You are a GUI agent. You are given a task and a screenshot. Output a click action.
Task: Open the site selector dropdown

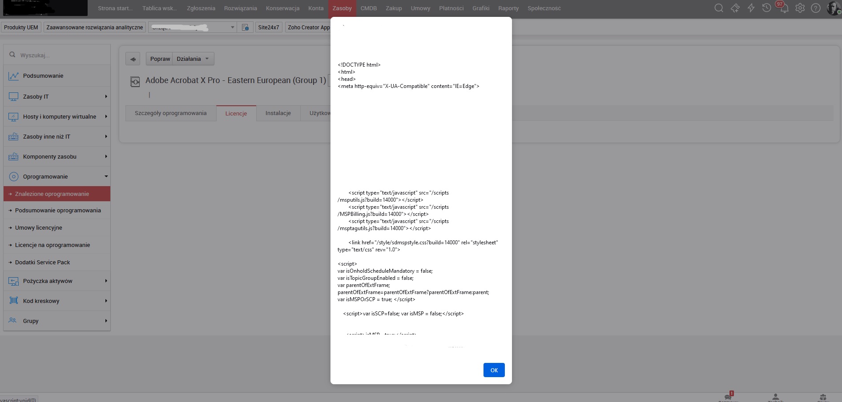click(193, 28)
